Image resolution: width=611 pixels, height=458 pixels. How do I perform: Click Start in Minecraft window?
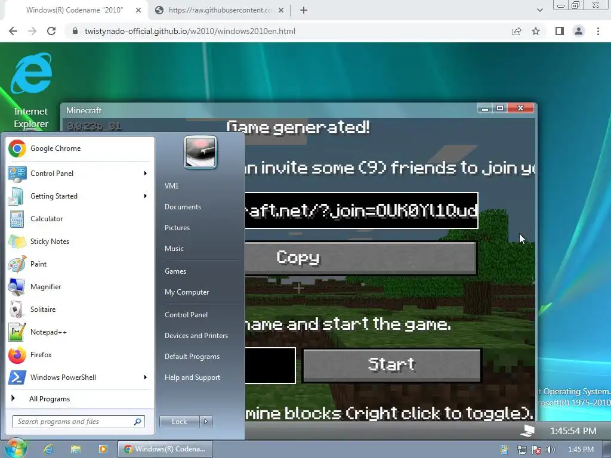[x=391, y=365]
